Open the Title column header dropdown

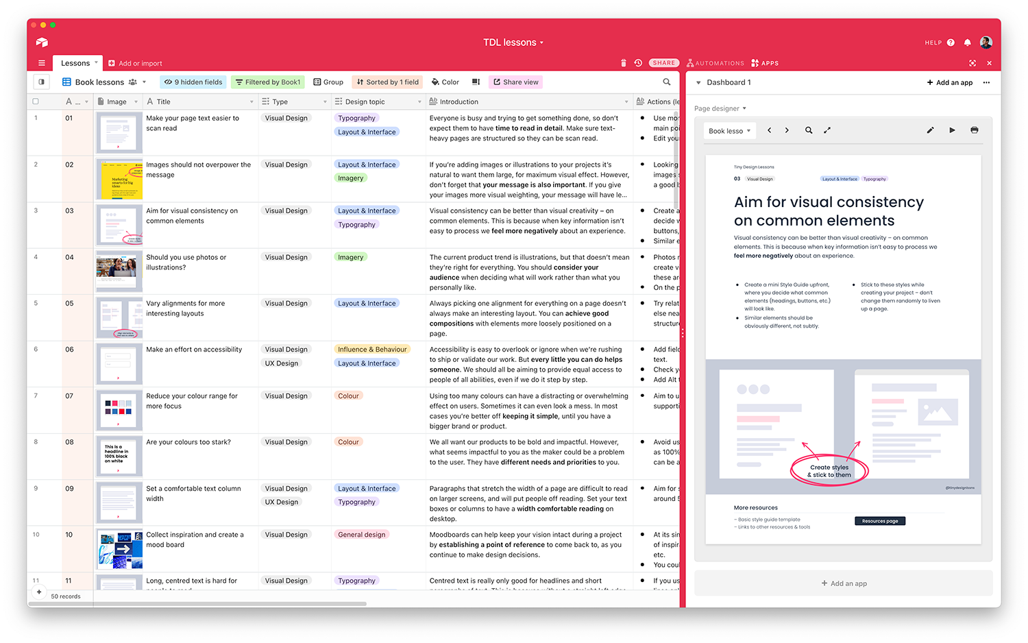point(252,101)
